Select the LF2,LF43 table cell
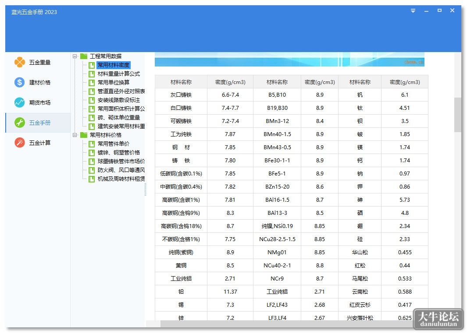The height and width of the screenshot is (333, 467). (x=277, y=305)
